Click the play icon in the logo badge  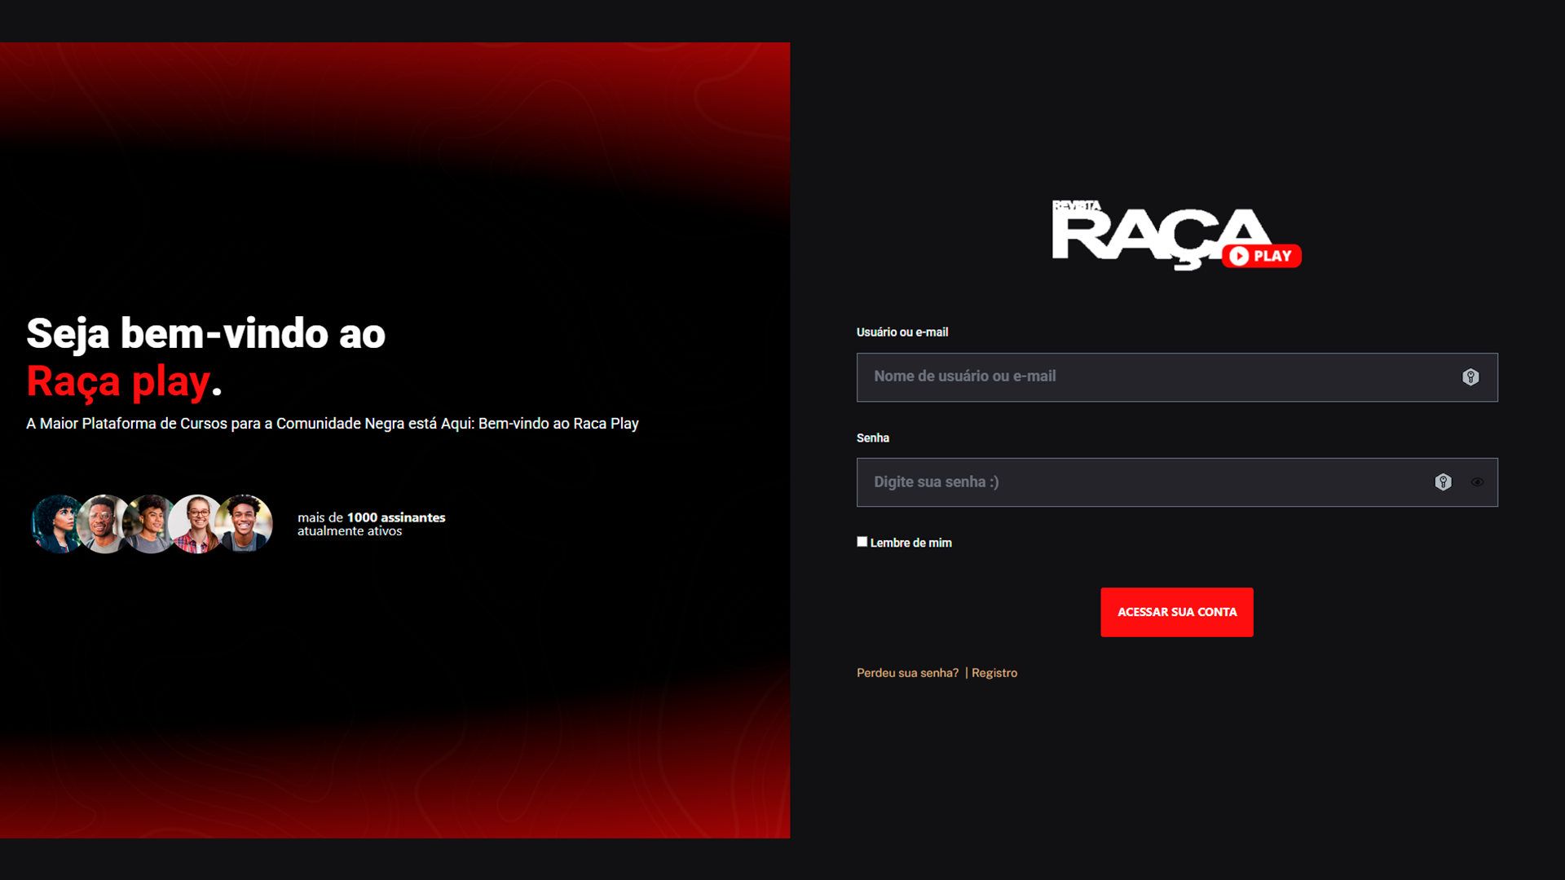pos(1239,256)
